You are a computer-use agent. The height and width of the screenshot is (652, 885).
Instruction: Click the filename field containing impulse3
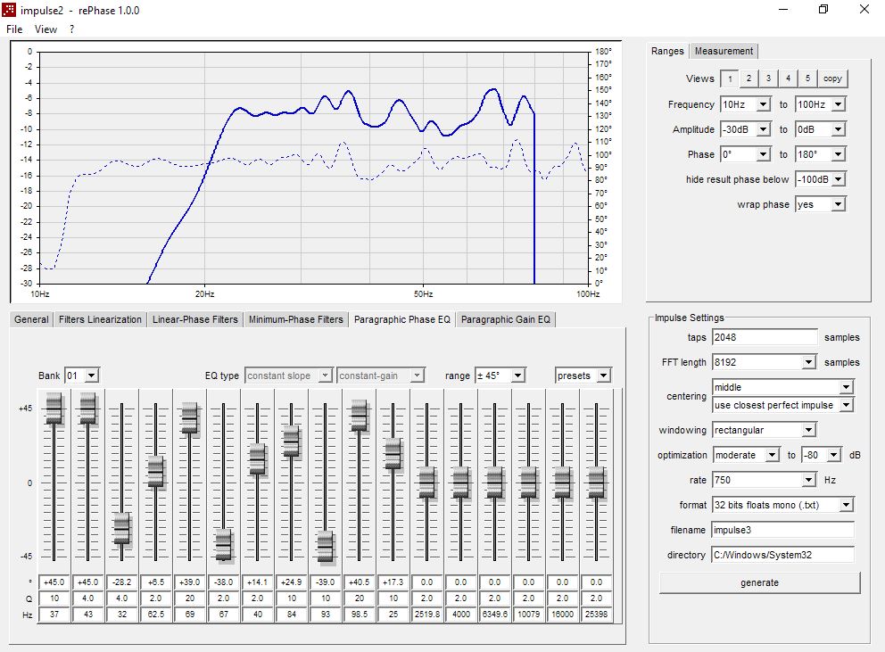coord(782,530)
